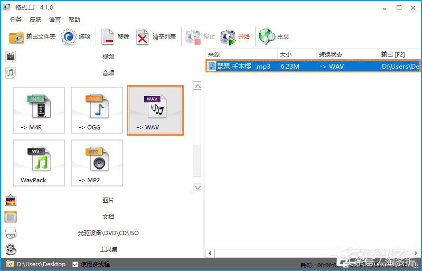Open the 输出文件夹 output folder button
Viewport: 422px width, 271px height.
point(32,36)
